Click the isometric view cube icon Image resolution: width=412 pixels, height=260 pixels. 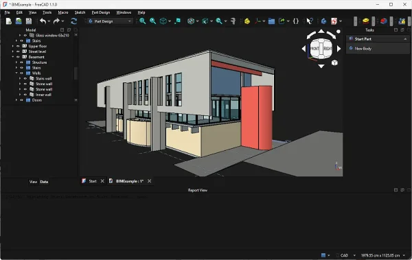click(163, 21)
